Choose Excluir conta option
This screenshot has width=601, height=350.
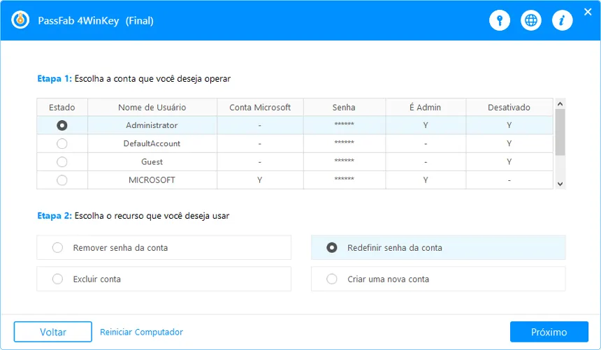click(x=58, y=279)
